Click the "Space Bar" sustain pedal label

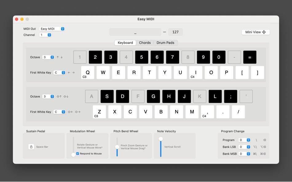coord(42,147)
